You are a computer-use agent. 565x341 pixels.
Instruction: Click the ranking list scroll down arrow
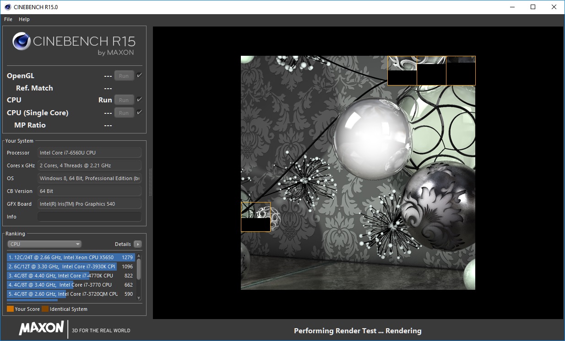(x=139, y=298)
